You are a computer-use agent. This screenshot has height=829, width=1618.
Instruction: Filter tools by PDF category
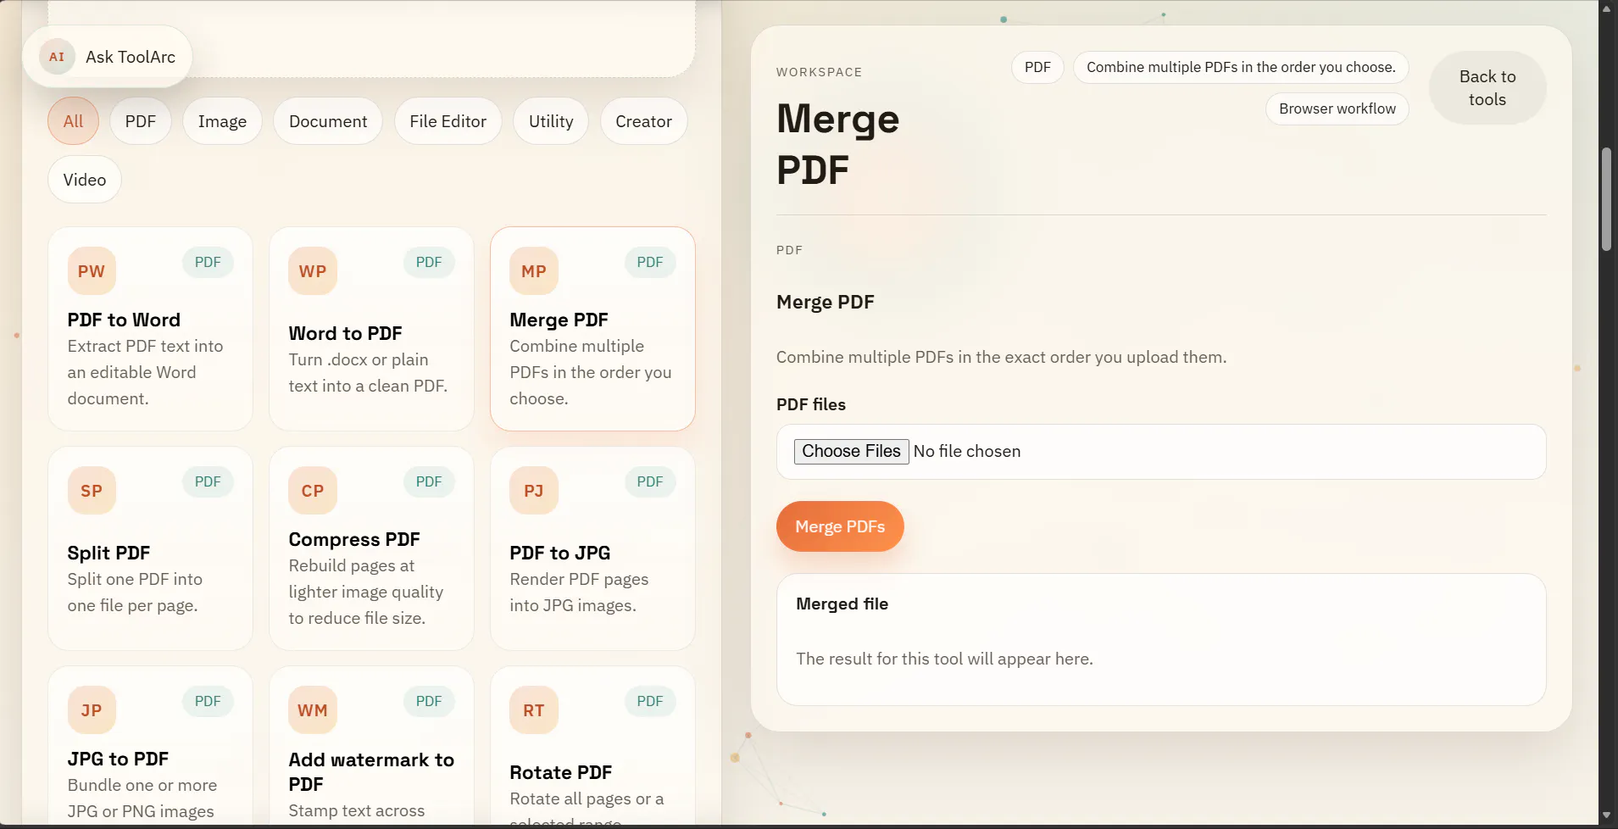141,121
